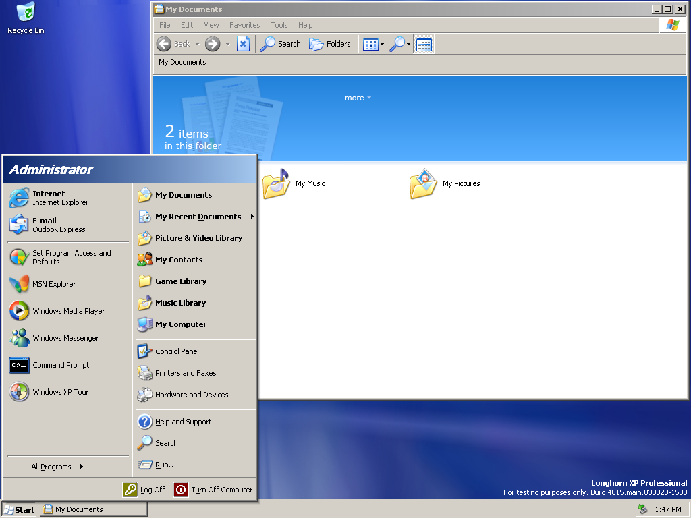The width and height of the screenshot is (691, 518).
Task: Click the Stop (X) toolbar icon
Action: click(x=244, y=44)
